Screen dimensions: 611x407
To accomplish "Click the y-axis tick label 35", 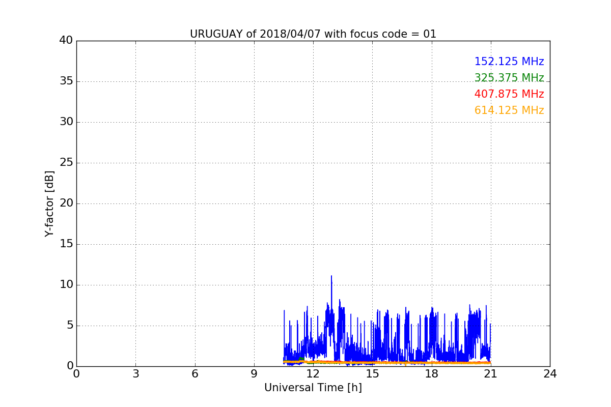I will pos(66,81).
